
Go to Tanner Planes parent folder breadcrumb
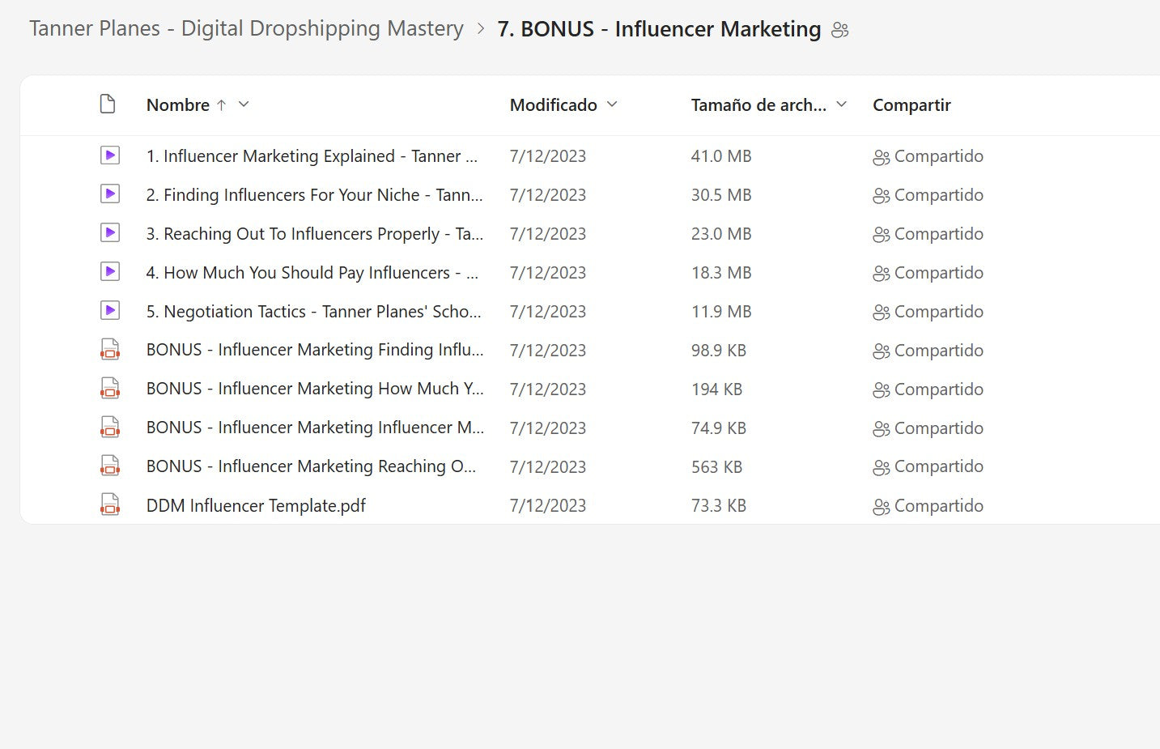pyautogui.click(x=246, y=28)
